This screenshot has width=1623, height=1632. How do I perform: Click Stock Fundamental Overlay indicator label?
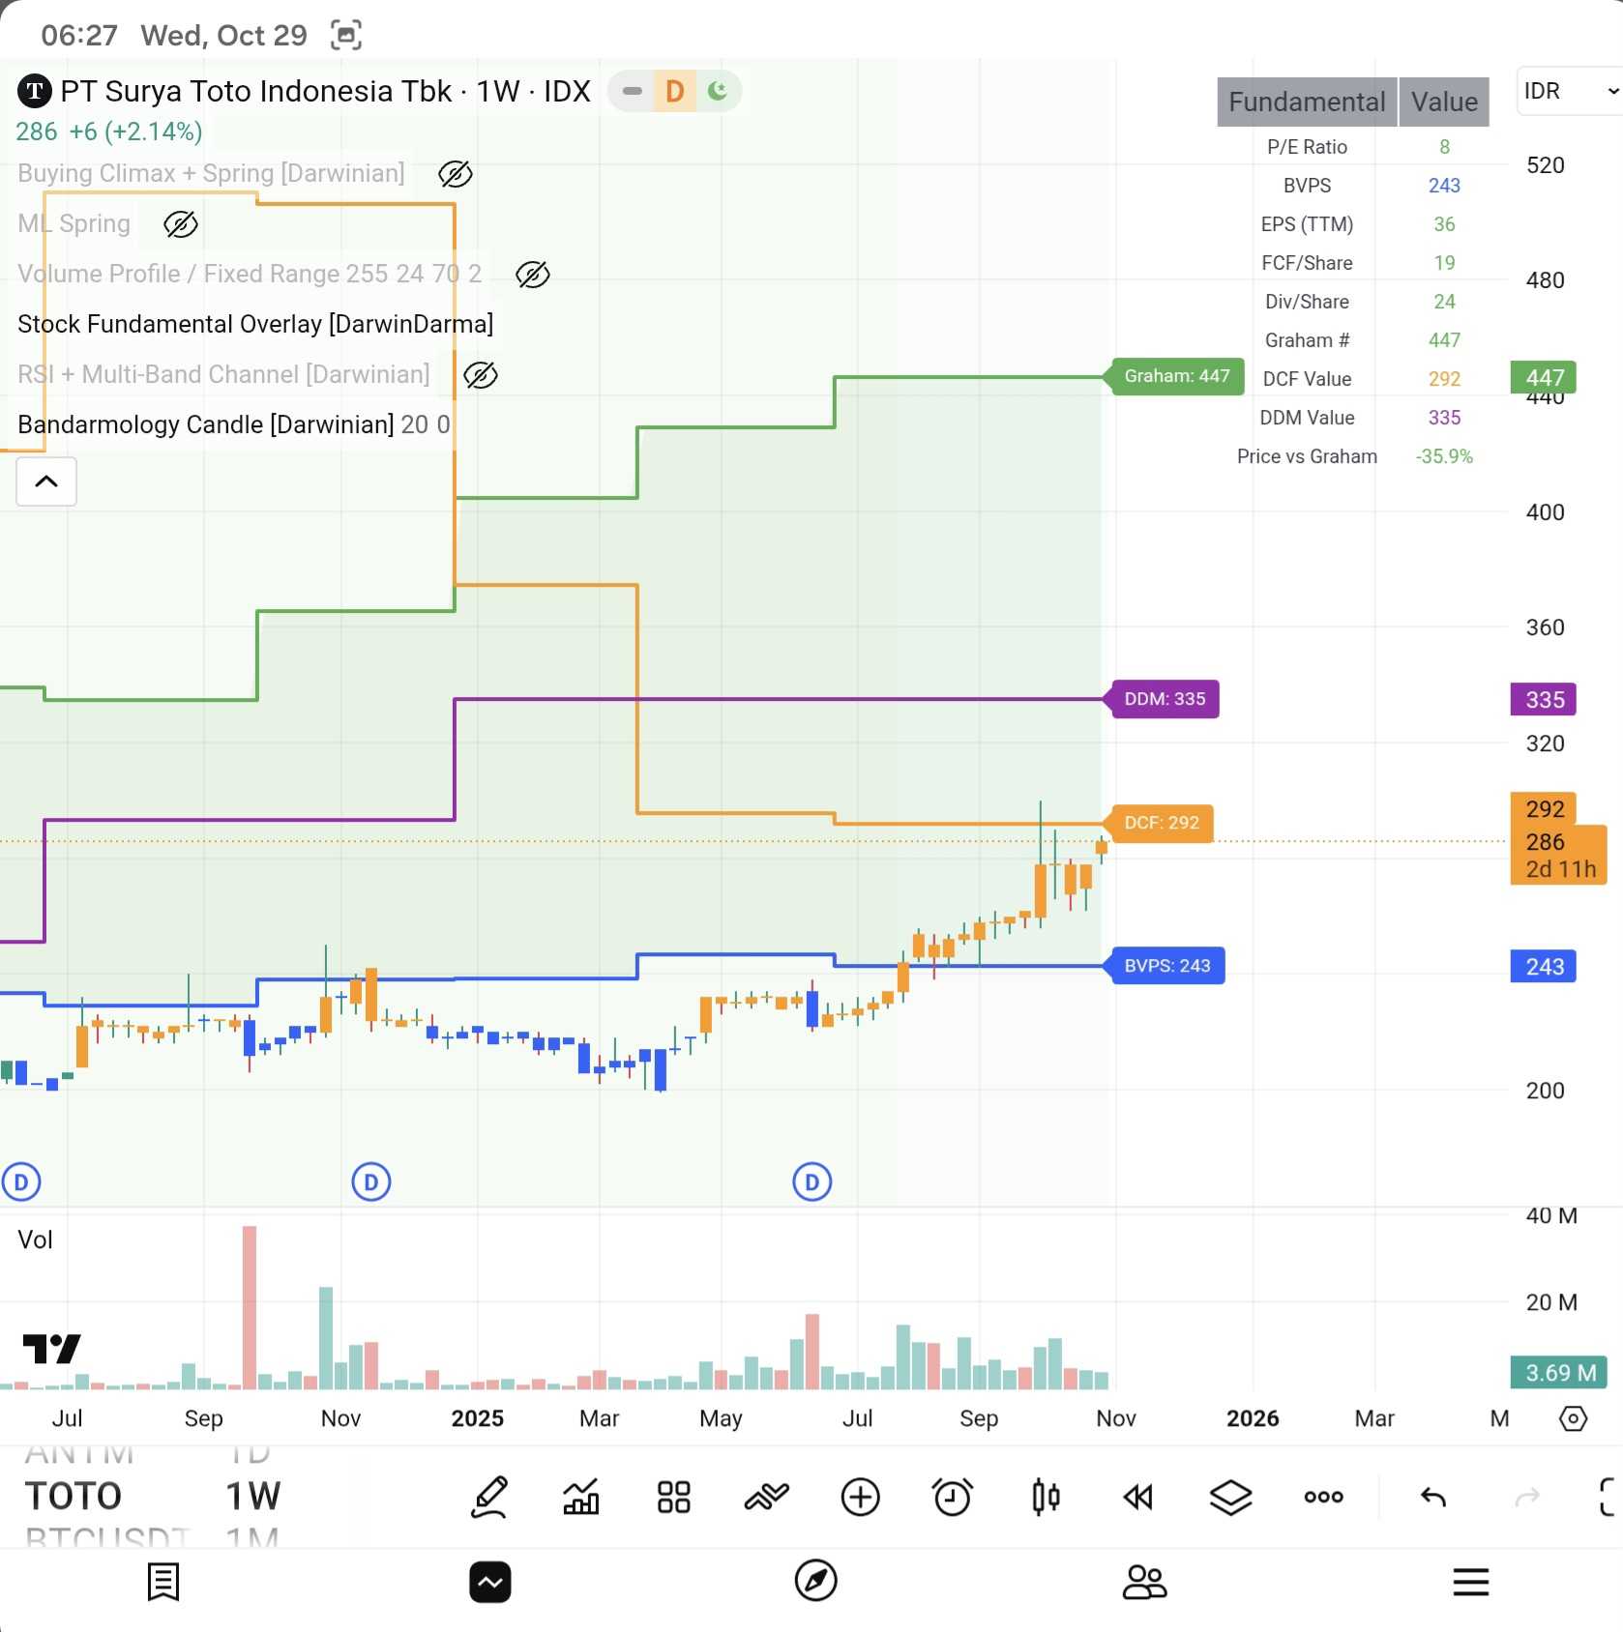click(x=255, y=324)
